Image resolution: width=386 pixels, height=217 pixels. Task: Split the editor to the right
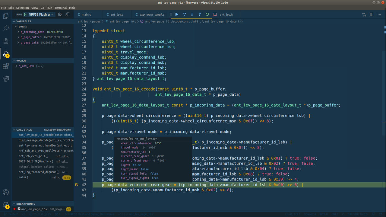372,14
